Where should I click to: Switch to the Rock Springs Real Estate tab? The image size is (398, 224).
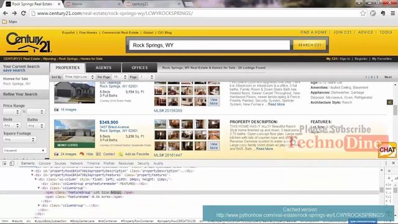[32, 4]
